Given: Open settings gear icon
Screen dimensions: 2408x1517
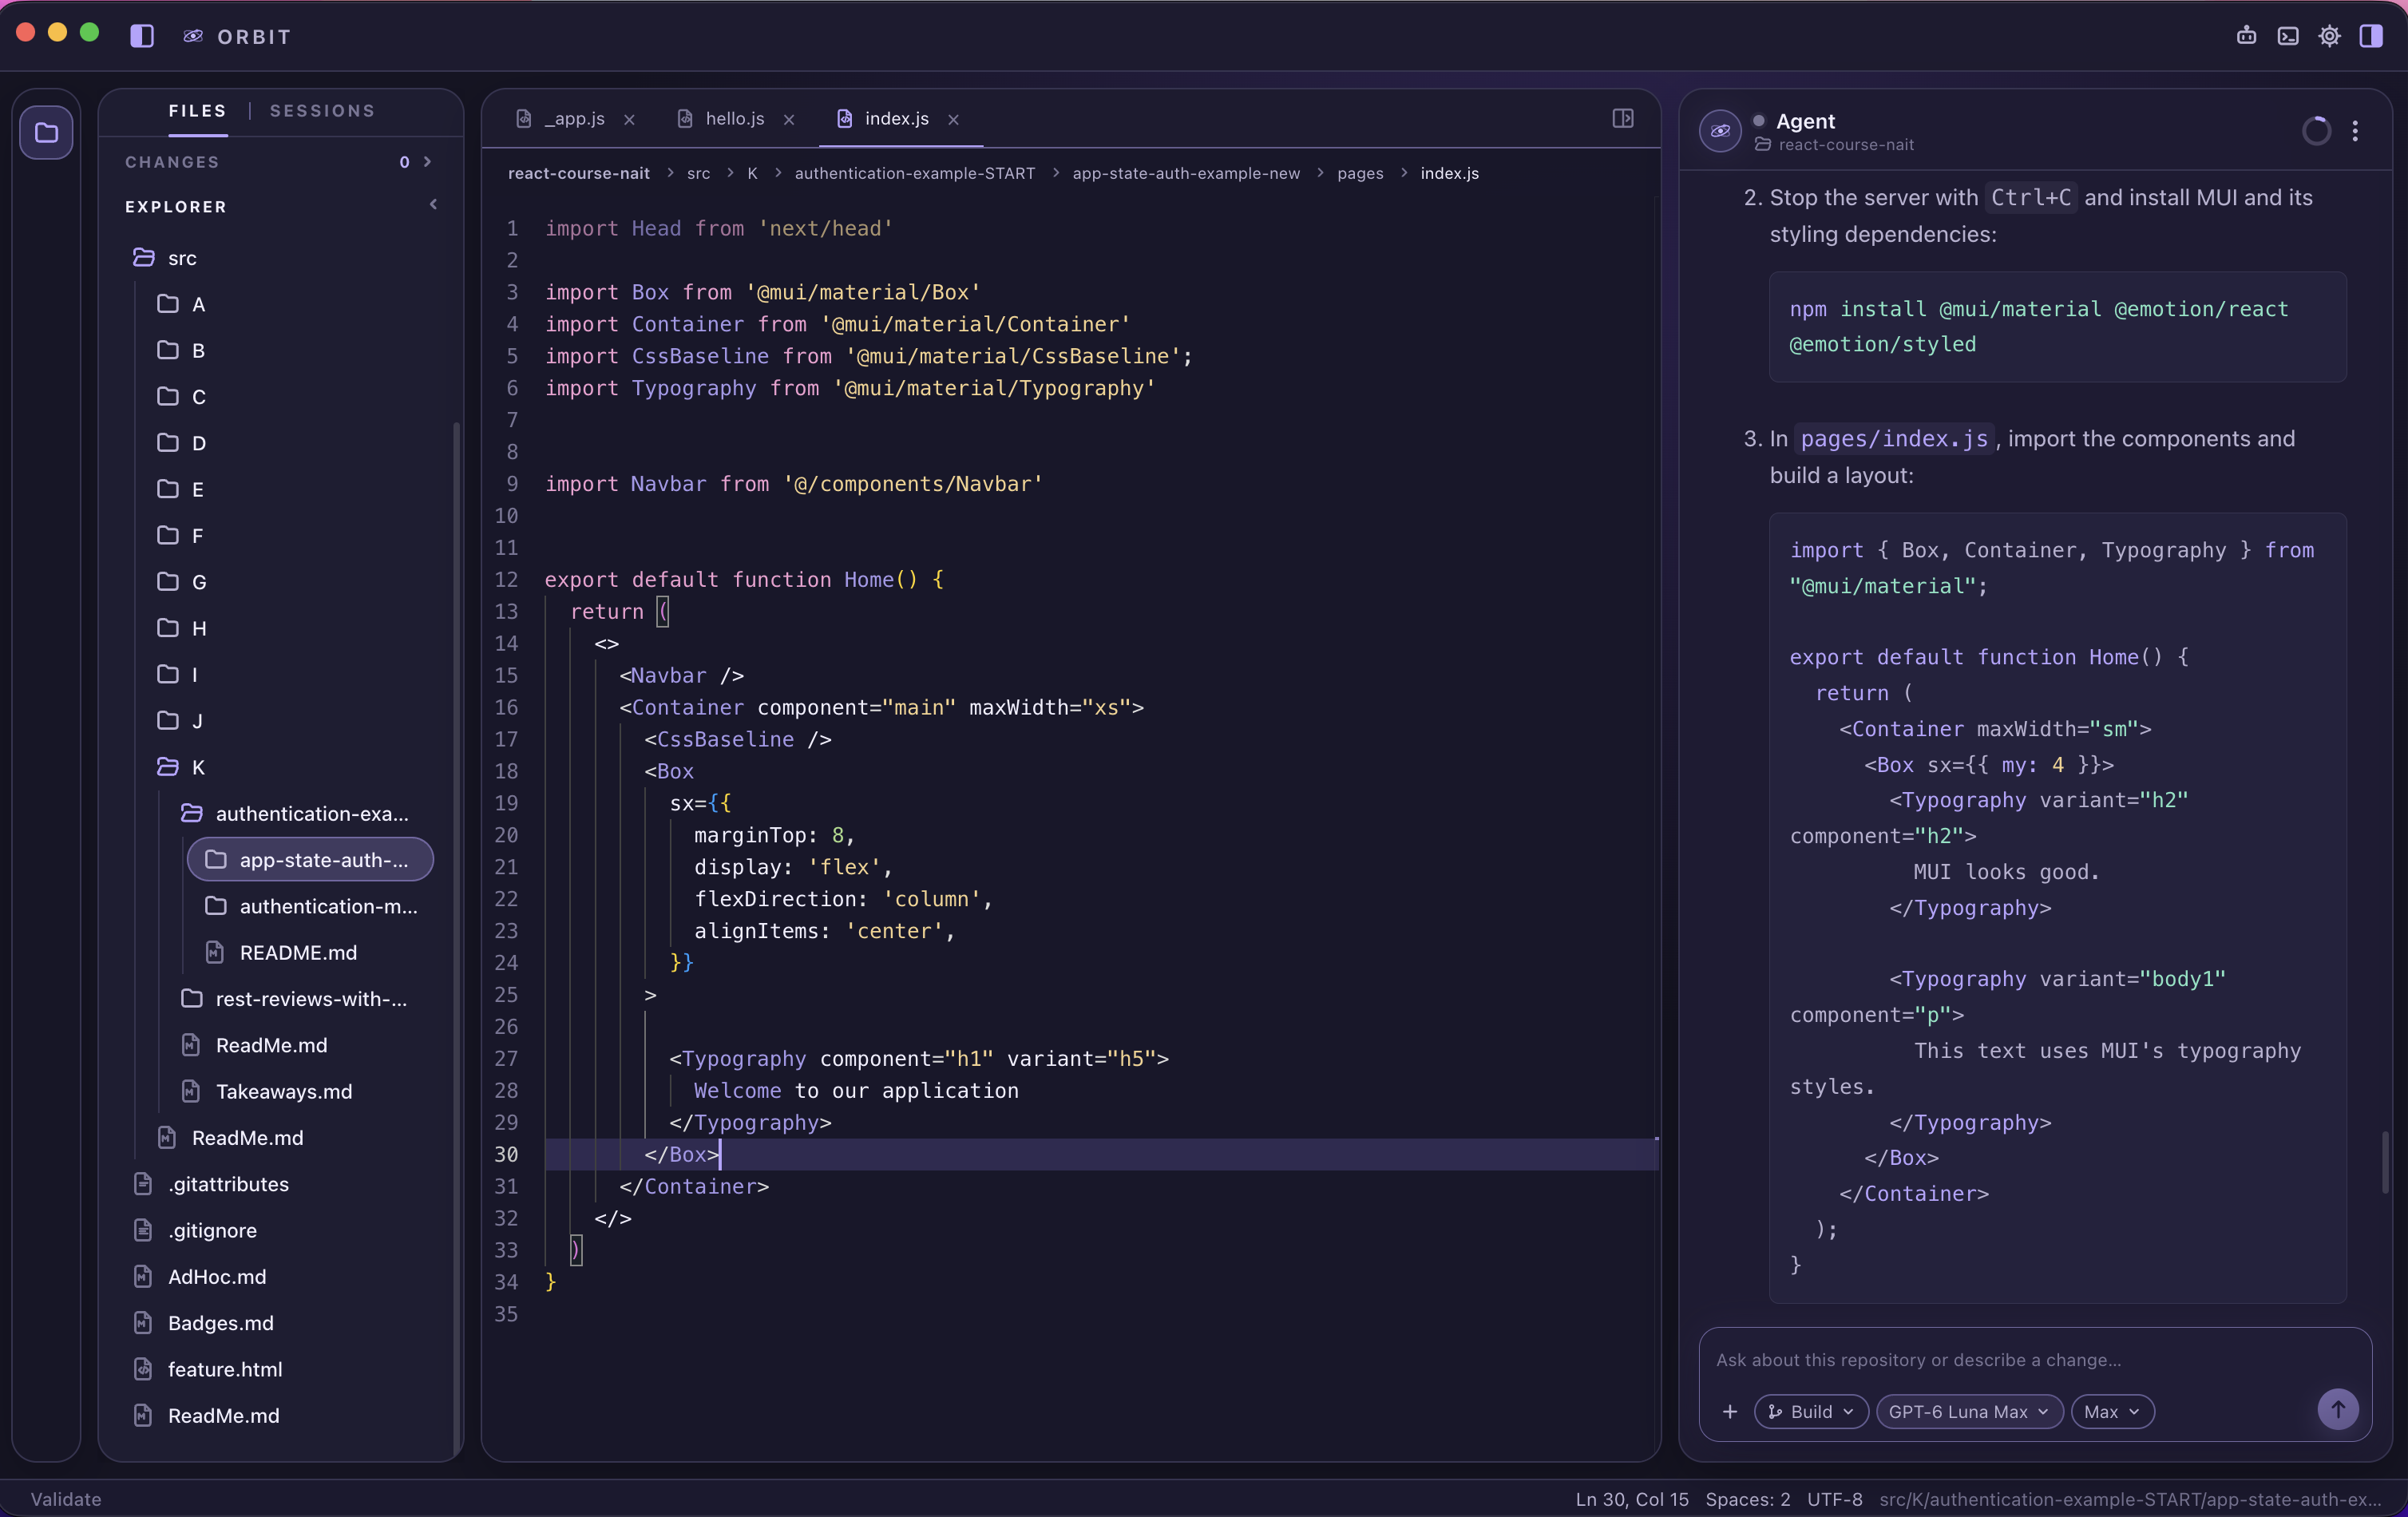Looking at the screenshot, I should tap(2329, 36).
